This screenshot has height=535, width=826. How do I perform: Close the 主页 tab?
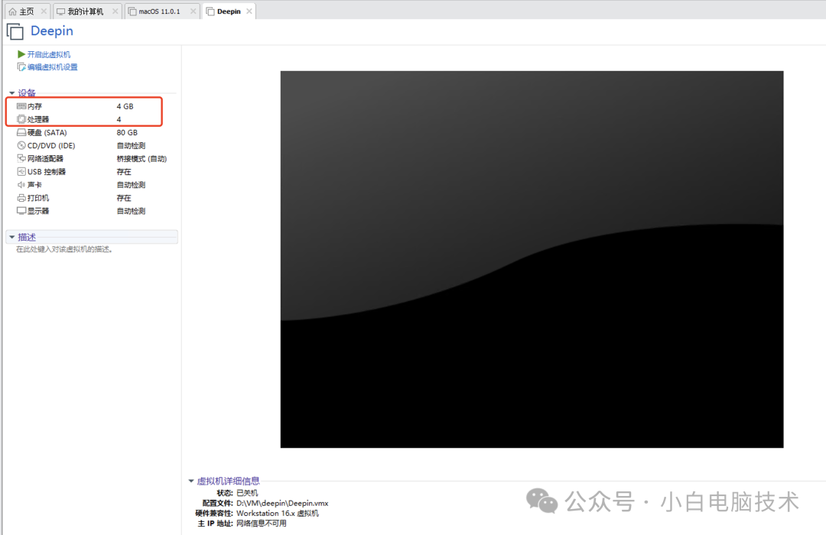pyautogui.click(x=44, y=11)
